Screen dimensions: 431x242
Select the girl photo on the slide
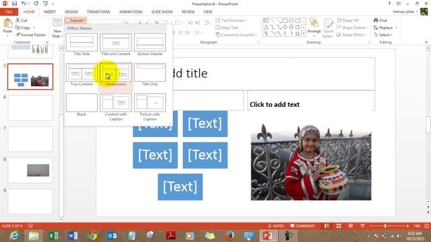[311, 162]
